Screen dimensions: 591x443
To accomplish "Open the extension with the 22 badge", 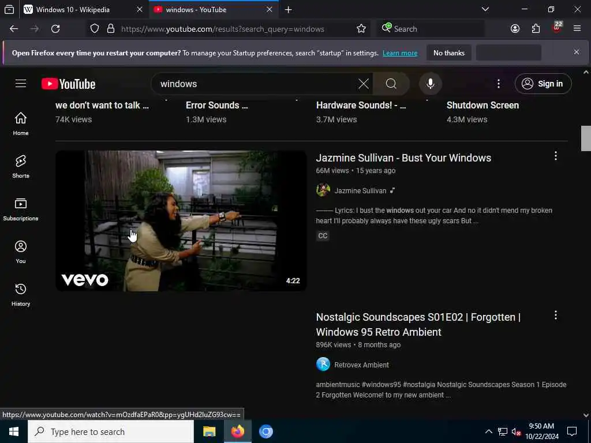I will [x=557, y=28].
